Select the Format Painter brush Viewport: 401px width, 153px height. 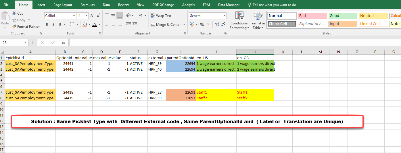coord(14,26)
